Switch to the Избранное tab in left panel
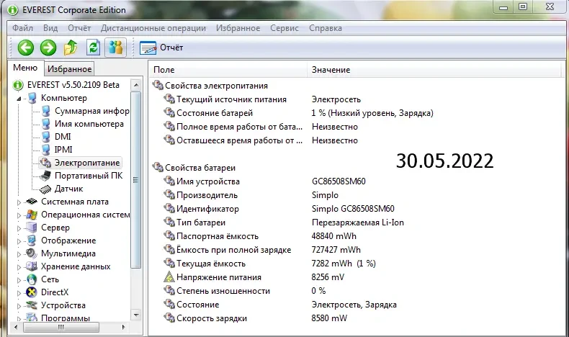Image resolution: width=569 pixels, height=337 pixels. click(69, 69)
